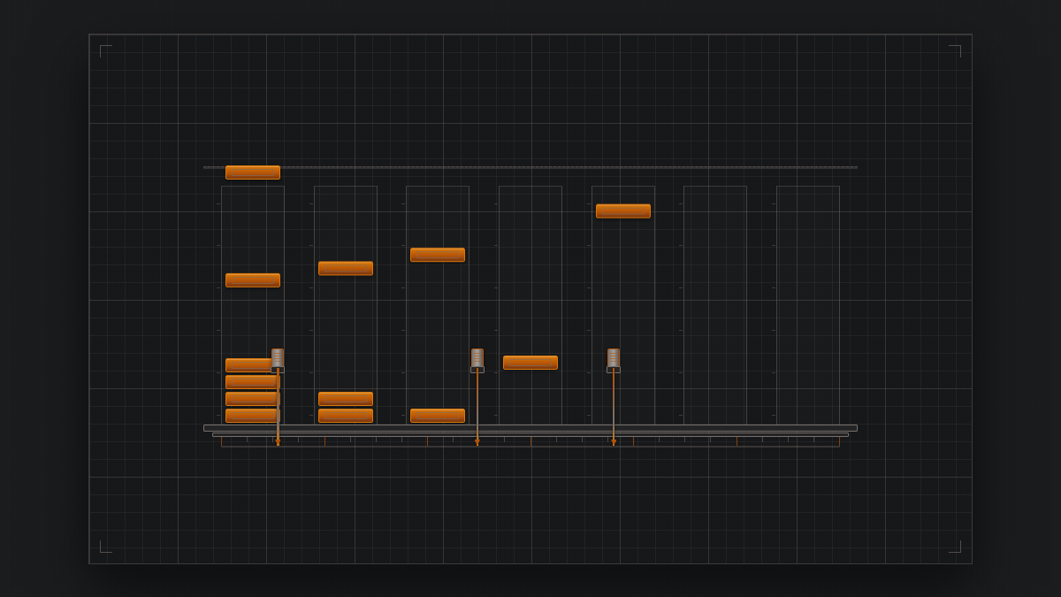
Task: Select the single block in the fourth column
Action: (x=530, y=363)
